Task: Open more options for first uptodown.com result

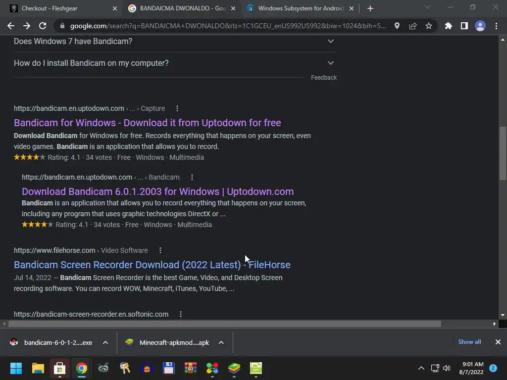Action: tap(177, 108)
